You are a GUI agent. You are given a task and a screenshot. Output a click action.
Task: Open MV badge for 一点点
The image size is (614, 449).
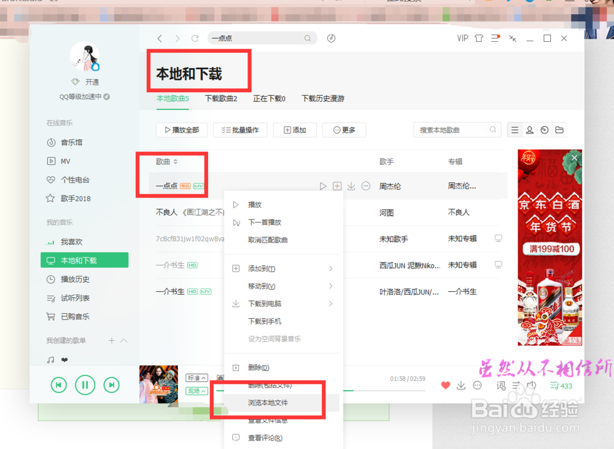[198, 186]
